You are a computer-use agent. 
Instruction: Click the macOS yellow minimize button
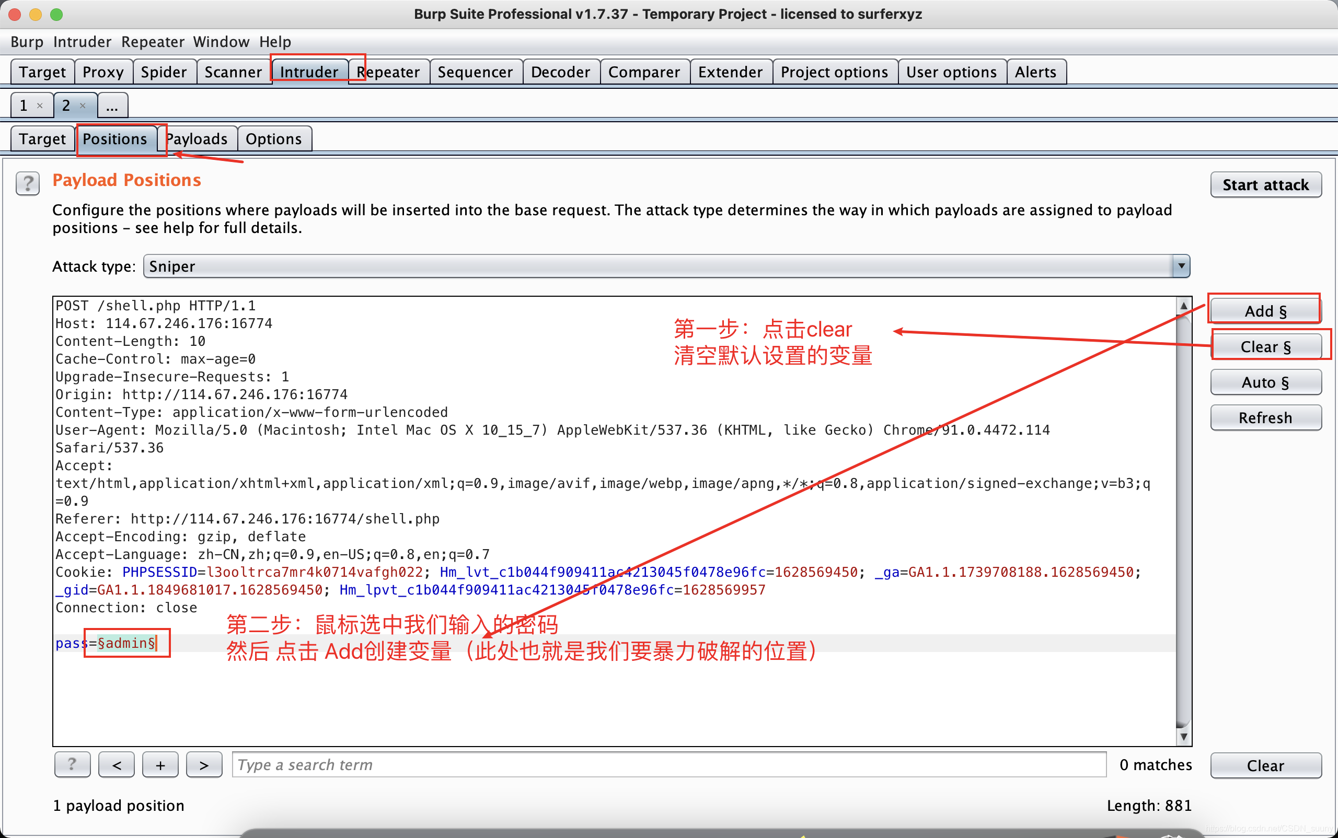click(36, 15)
